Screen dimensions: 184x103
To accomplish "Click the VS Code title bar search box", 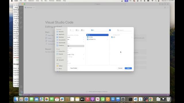I will coord(97,4).
